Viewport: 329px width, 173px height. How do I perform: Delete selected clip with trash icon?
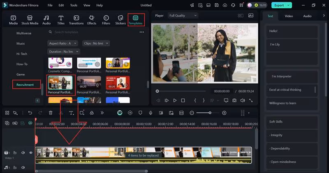click(51, 113)
